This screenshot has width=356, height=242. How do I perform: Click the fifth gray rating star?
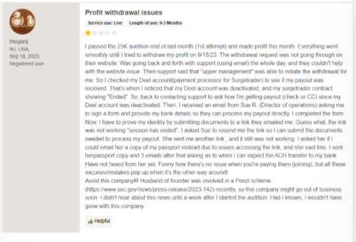114,33
